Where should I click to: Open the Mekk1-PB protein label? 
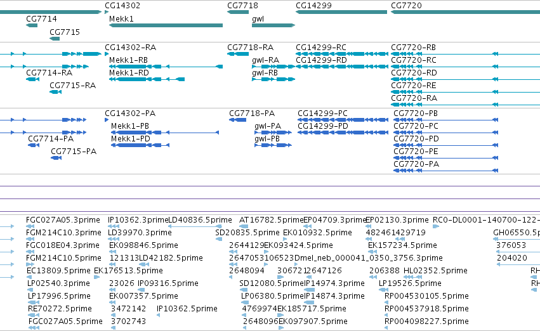pos(130,126)
